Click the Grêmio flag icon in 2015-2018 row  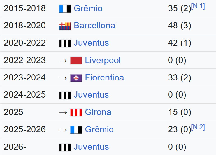click(65, 9)
